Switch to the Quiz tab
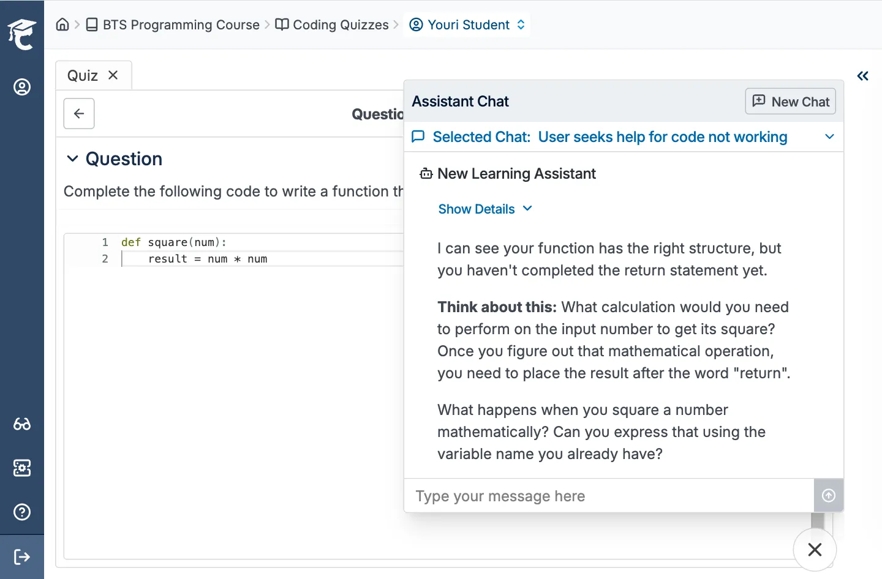The height and width of the screenshot is (579, 882). point(83,75)
